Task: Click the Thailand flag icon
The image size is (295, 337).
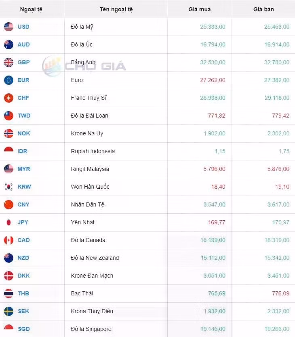Action: pyautogui.click(x=8, y=293)
